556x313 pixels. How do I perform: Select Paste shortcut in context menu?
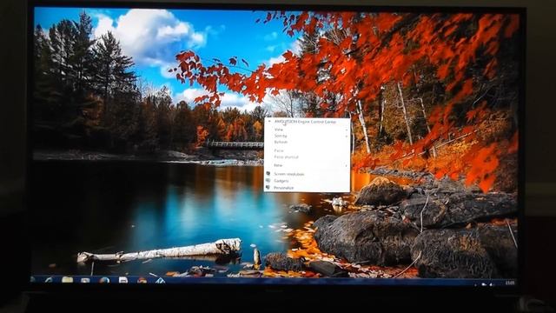tap(307, 156)
